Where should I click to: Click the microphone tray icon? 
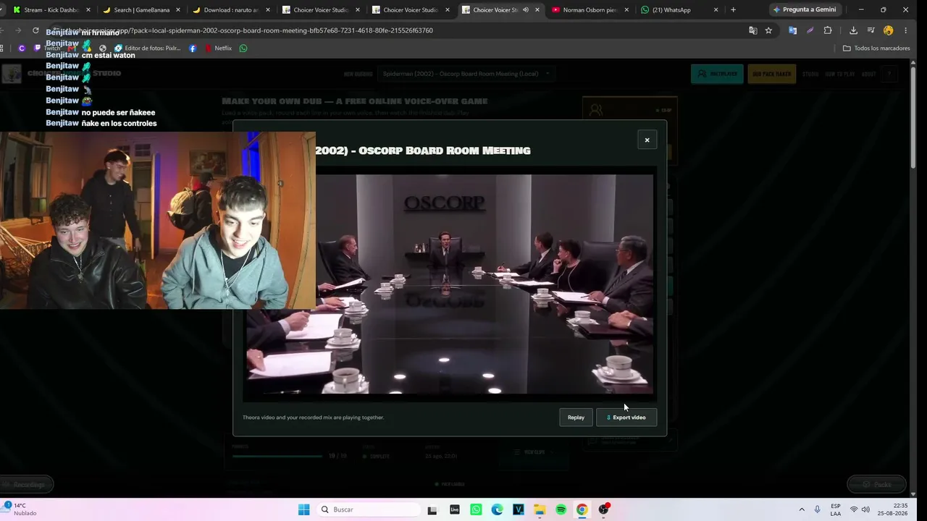coord(818,509)
